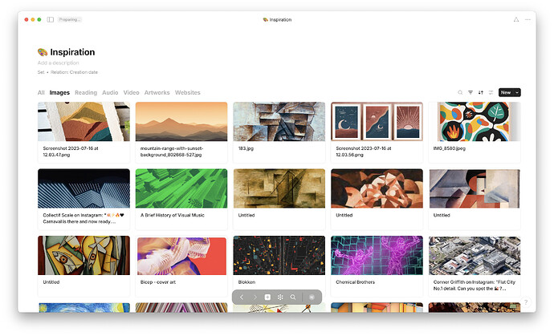The width and height of the screenshot is (554, 336).
Task: Click the triangle icon in the title bar
Action: point(516,19)
